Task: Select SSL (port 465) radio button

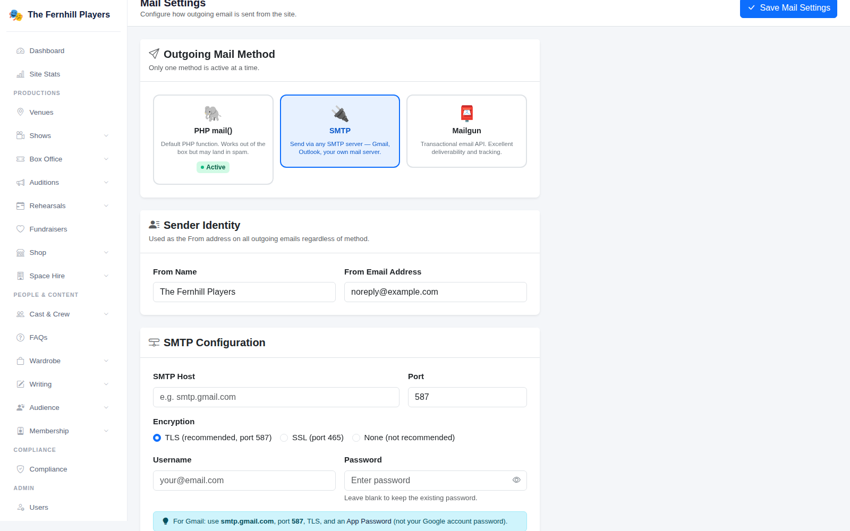Action: coord(284,438)
